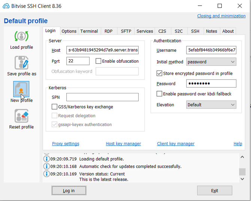Uncheck Store encrypted password in profile
The width and height of the screenshot is (251, 201).
click(159, 73)
